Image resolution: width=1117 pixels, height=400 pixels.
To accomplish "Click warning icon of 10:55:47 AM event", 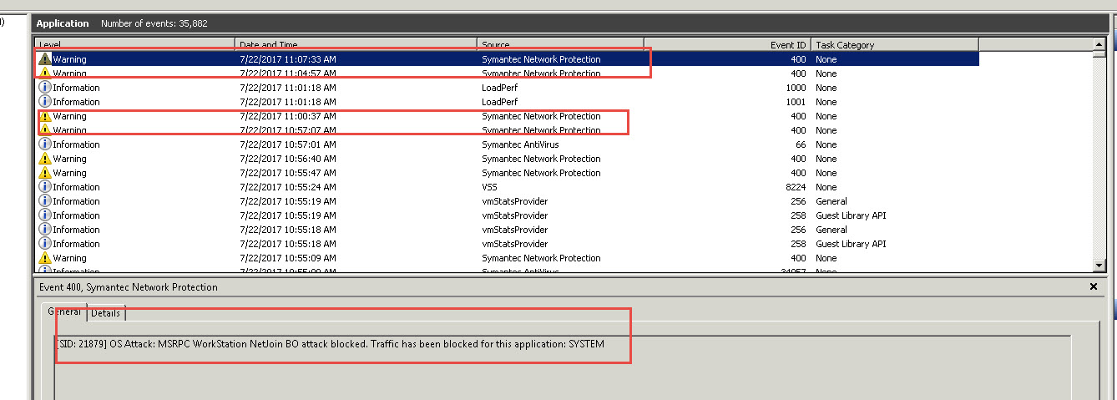I will pos(45,173).
